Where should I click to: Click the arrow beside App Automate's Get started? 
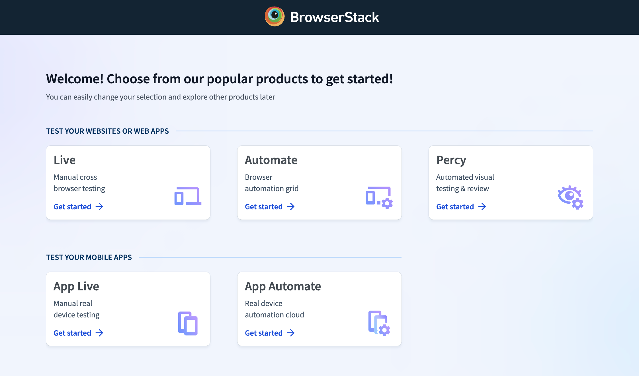(291, 333)
